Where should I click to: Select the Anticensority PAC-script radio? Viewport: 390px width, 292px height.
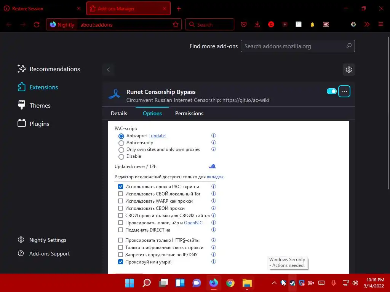click(x=121, y=143)
